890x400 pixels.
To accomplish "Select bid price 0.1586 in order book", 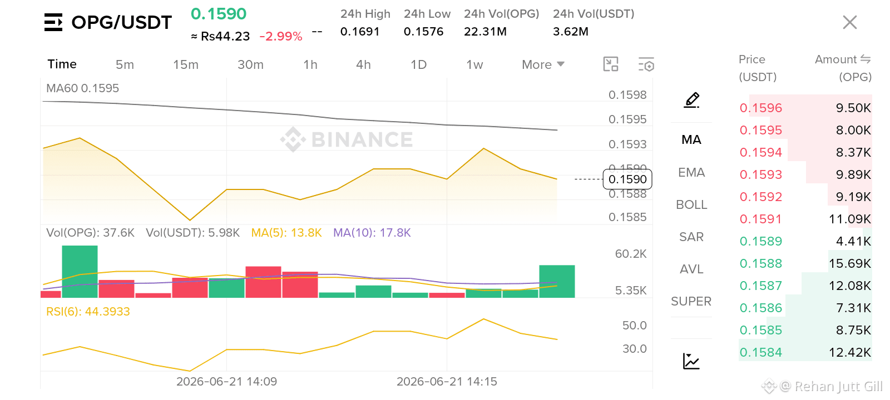I will (x=761, y=308).
